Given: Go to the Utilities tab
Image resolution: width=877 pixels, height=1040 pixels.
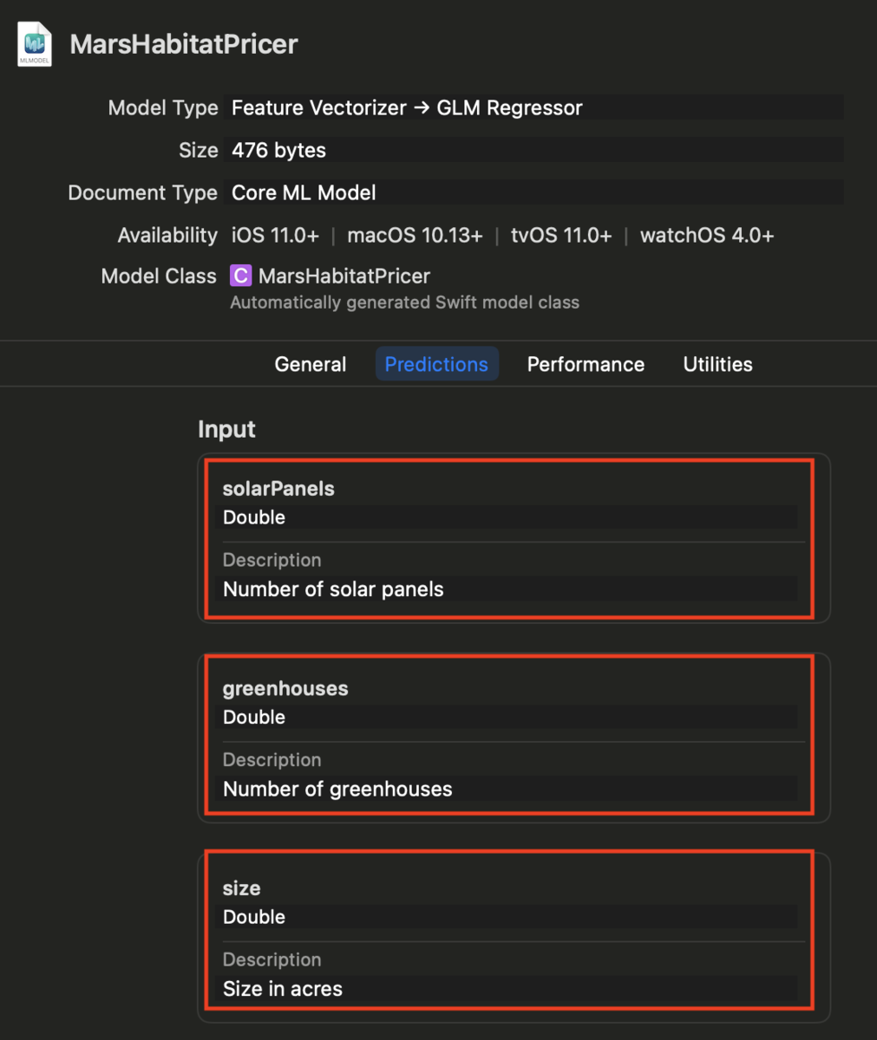Looking at the screenshot, I should 717,364.
